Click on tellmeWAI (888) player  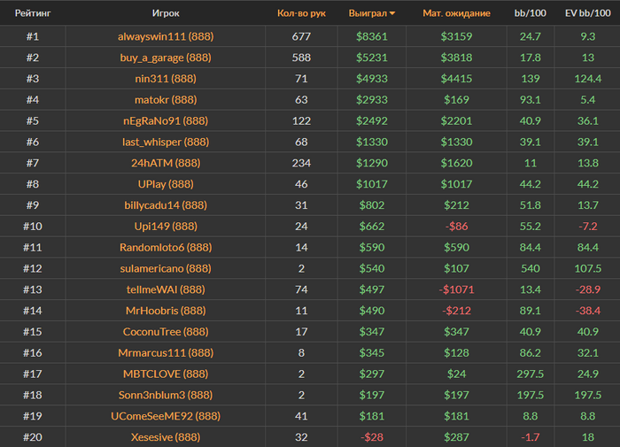point(165,289)
